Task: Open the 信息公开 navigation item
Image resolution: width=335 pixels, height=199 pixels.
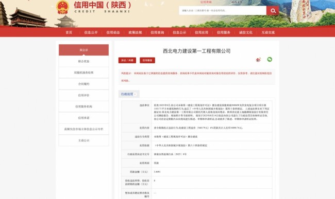Action: [91, 32]
